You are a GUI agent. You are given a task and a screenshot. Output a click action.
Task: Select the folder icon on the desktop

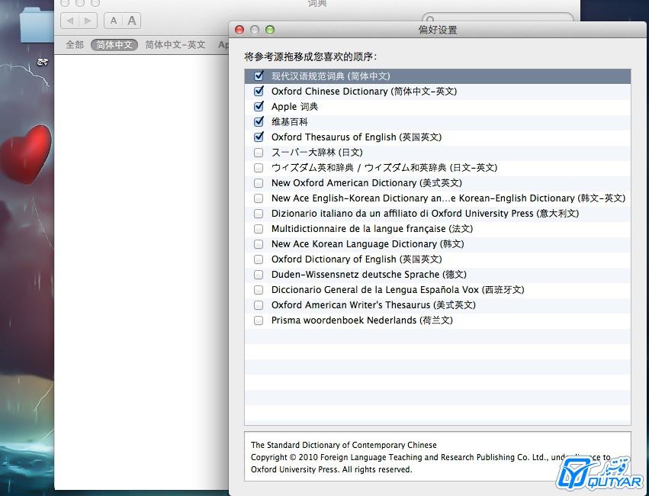pos(37,25)
